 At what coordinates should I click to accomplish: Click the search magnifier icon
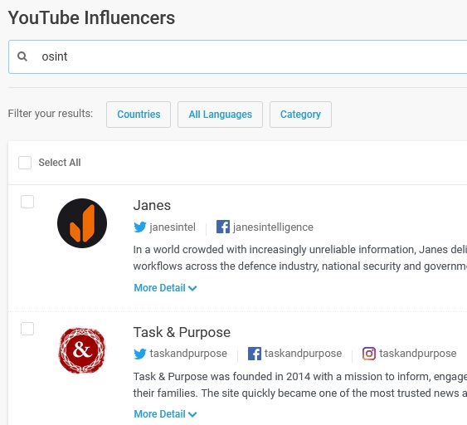(x=22, y=56)
